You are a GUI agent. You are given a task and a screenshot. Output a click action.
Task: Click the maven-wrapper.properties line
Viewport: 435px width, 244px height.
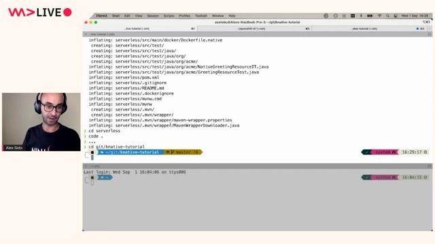click(x=160, y=120)
